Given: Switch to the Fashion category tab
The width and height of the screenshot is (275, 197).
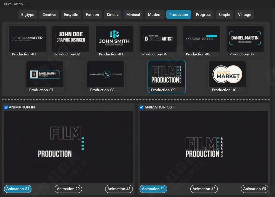Looking at the screenshot, I should coord(93,15).
